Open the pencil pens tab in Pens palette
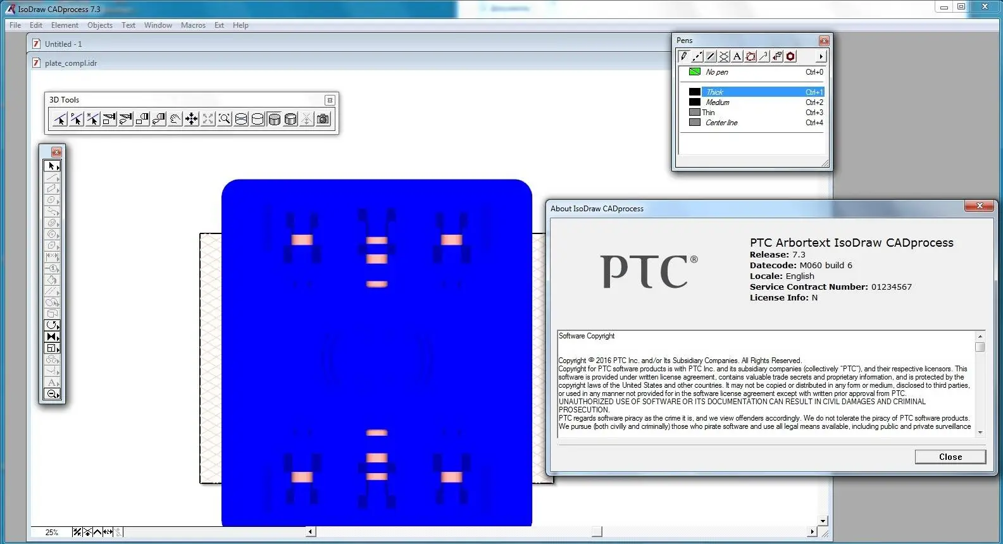This screenshot has height=544, width=1003. click(684, 56)
